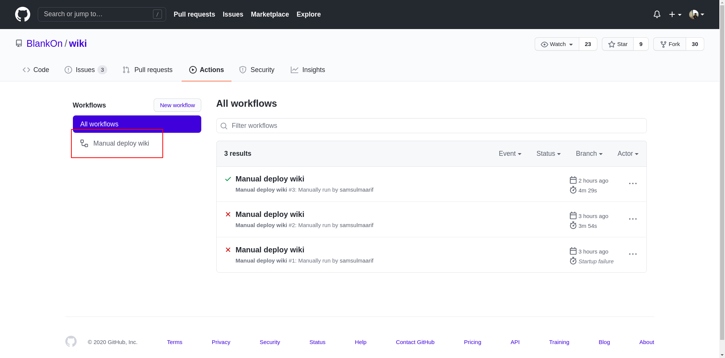Click the GitHub logo in the footer
Image resolution: width=725 pixels, height=358 pixels.
71,341
